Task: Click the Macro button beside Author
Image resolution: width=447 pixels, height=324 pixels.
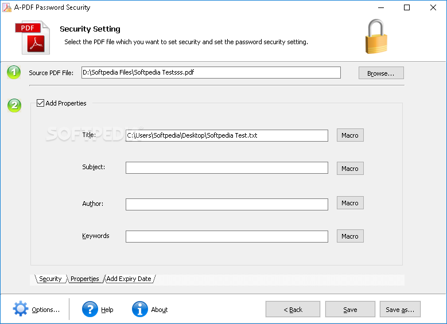Action: coord(350,203)
